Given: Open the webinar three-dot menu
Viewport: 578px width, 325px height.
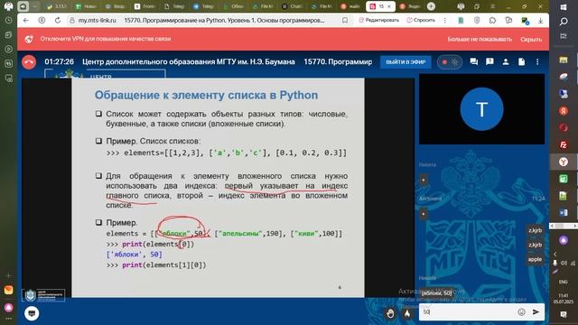Looking at the screenshot, I should click(537, 61).
